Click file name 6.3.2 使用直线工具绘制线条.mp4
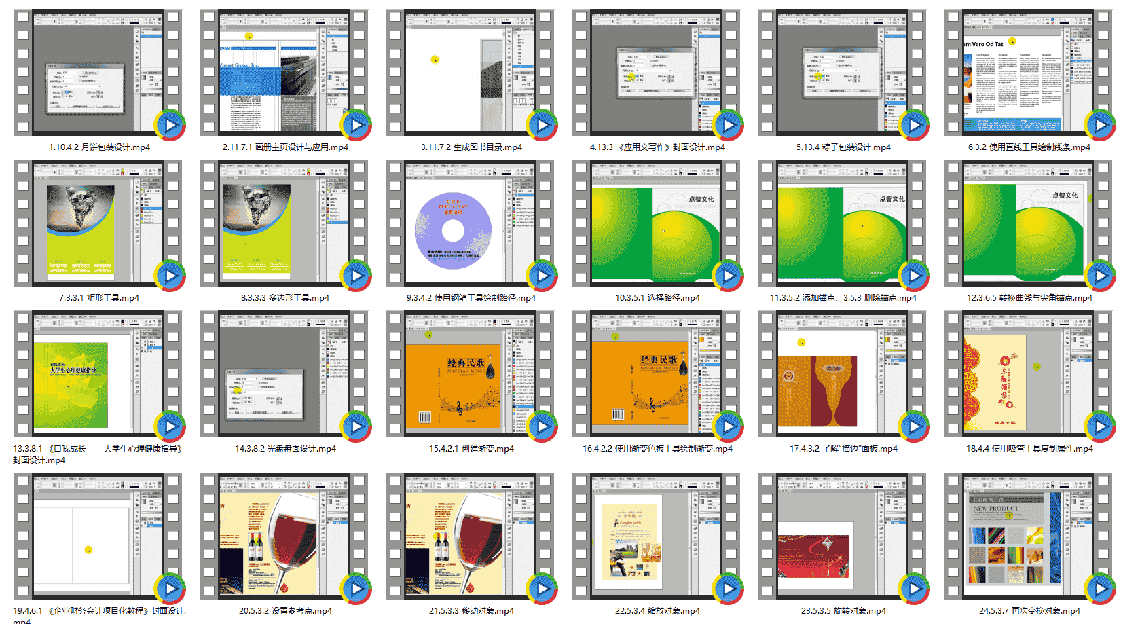1123x624 pixels. pos(1029,147)
